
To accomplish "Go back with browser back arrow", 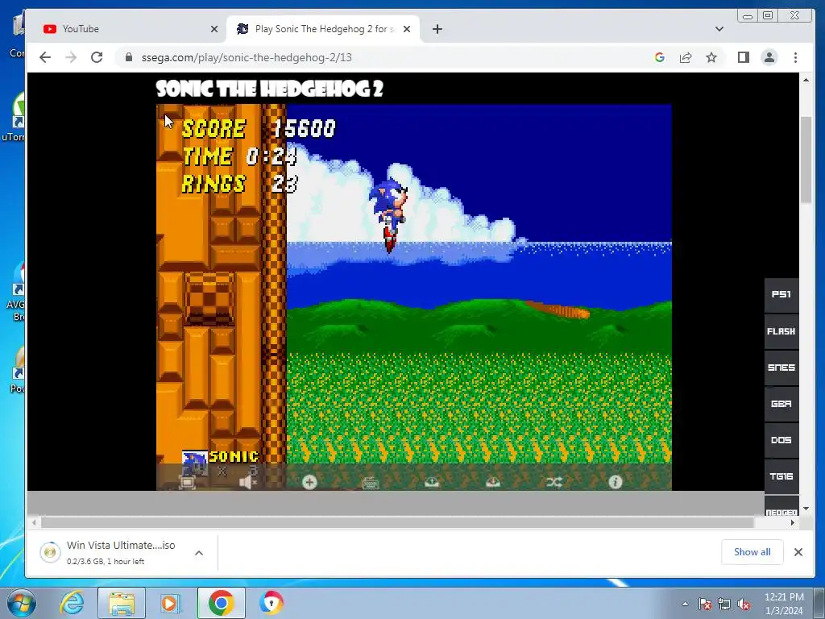I will 45,57.
